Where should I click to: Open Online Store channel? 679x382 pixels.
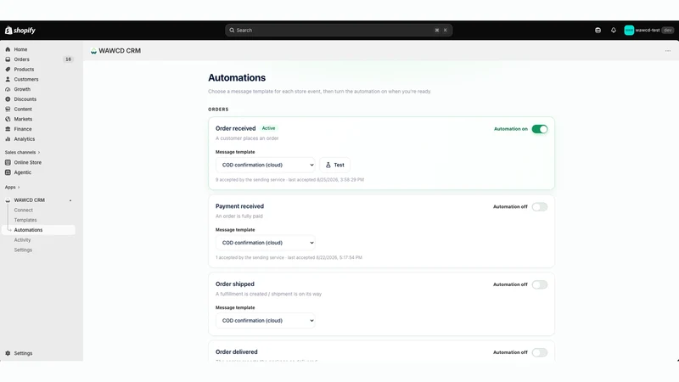click(28, 162)
